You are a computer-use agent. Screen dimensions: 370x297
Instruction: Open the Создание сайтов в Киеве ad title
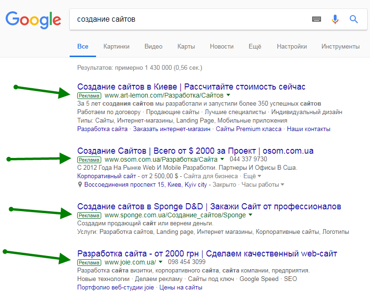(x=191, y=87)
